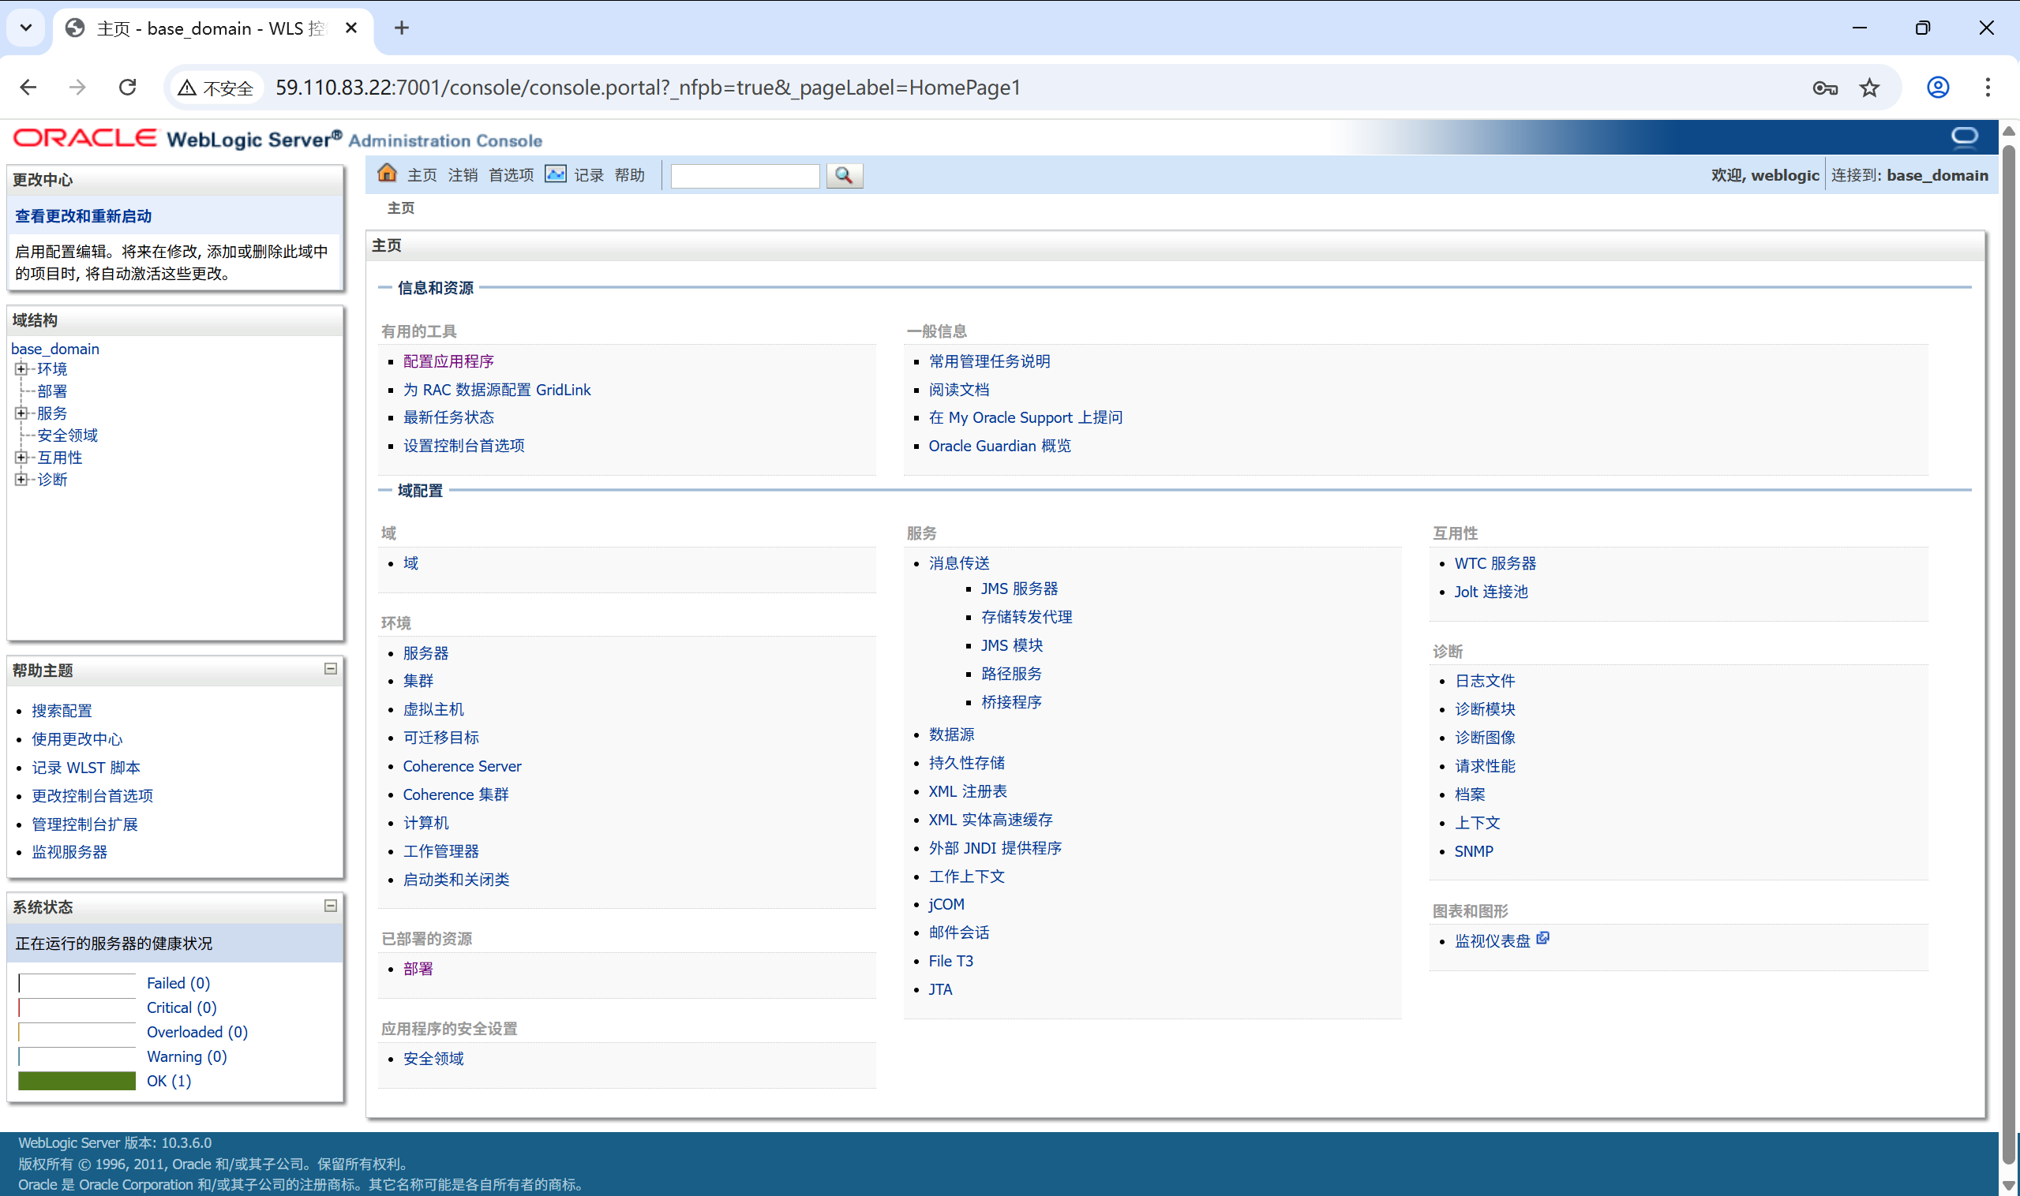Open 配置应用程序 link
This screenshot has height=1196, width=2020.
pos(448,361)
